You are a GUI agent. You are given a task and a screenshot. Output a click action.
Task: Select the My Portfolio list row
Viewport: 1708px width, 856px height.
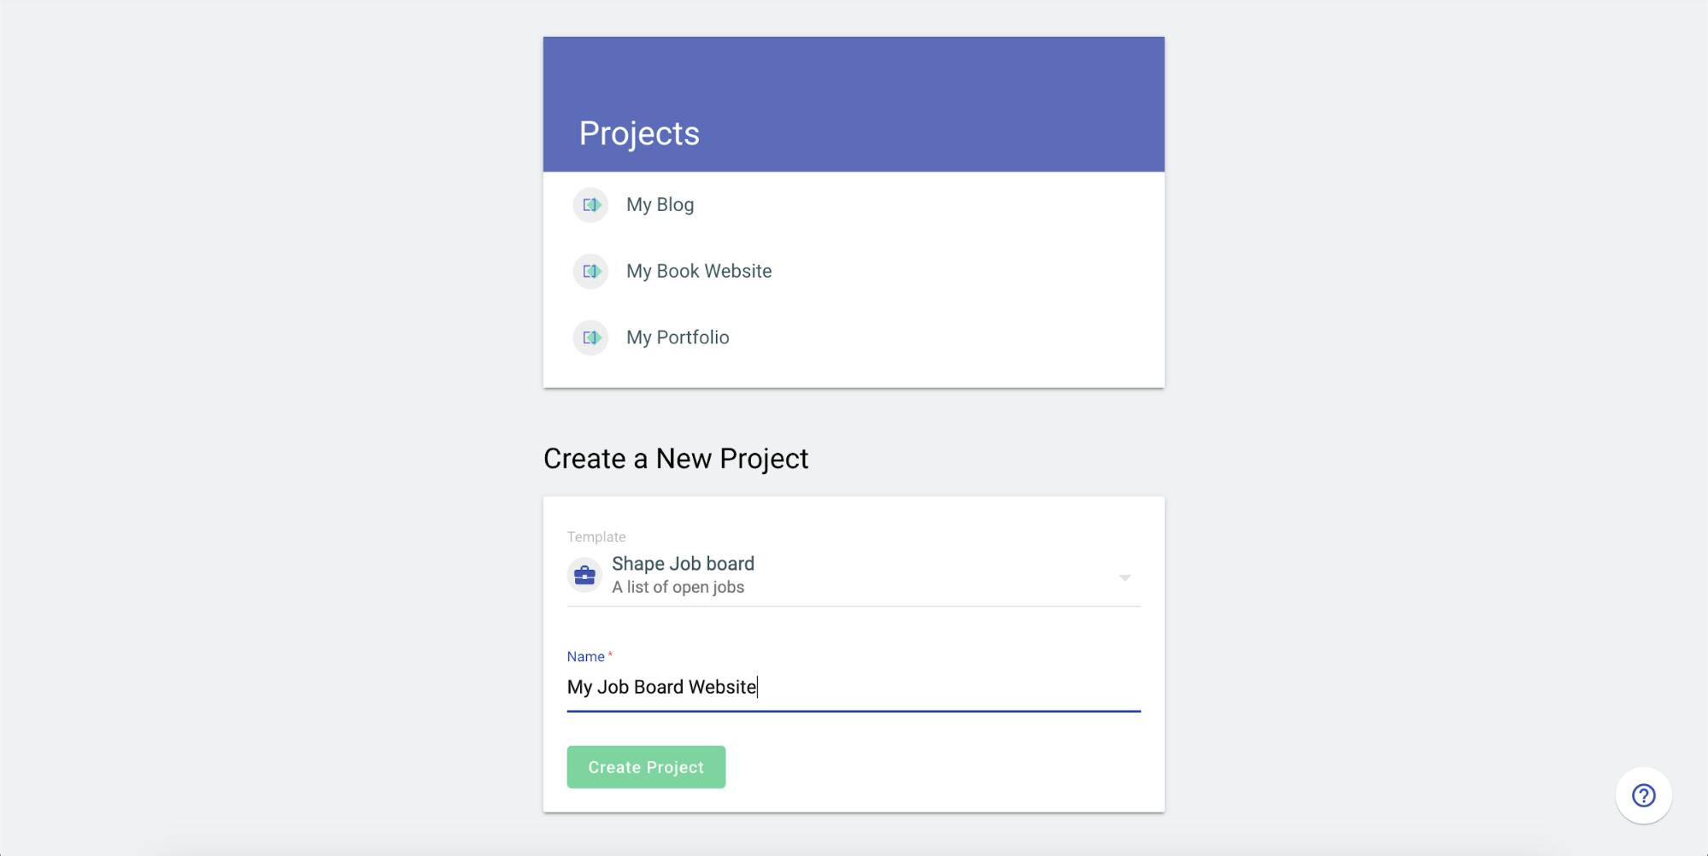(854, 337)
